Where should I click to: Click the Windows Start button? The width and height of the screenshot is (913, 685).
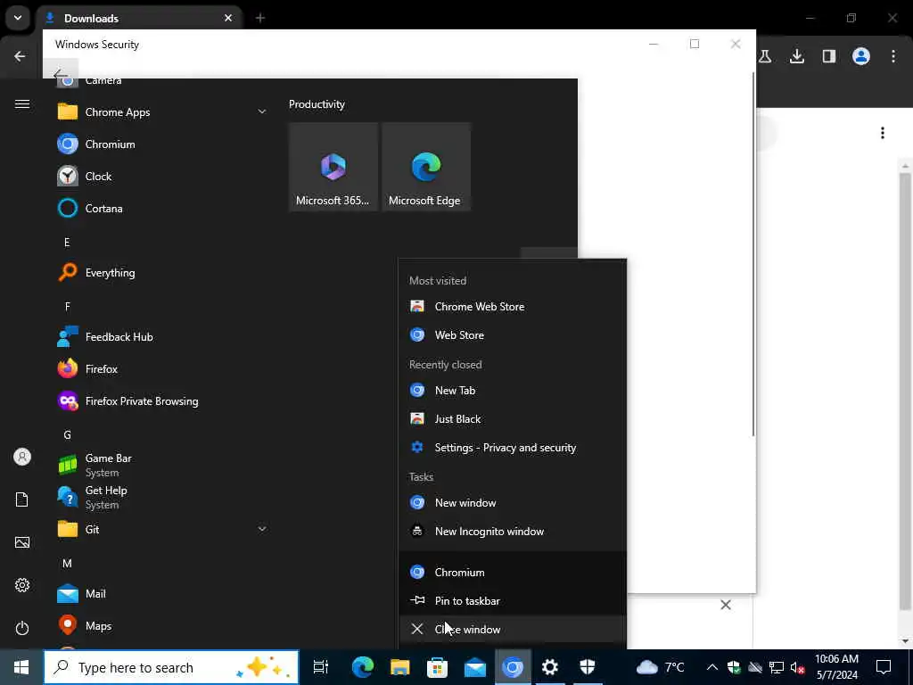21,667
